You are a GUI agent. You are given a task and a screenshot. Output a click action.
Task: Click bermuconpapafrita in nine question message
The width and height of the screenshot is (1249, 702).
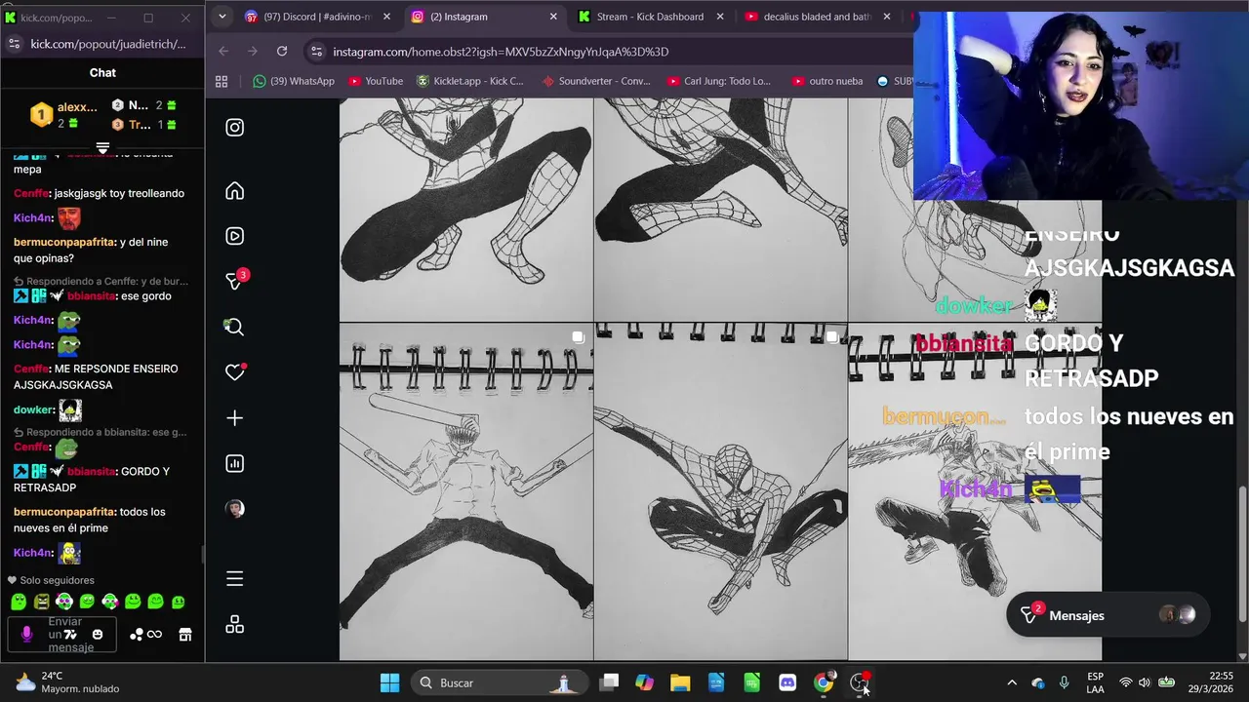[x=63, y=242]
